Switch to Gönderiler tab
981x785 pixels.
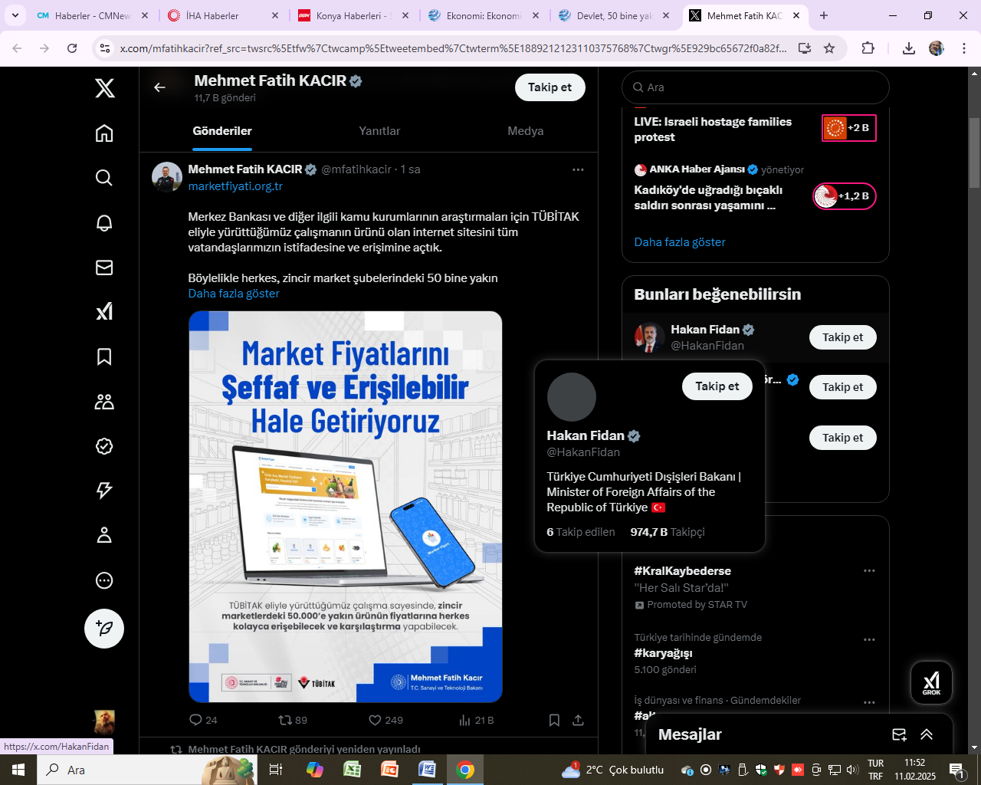tap(222, 131)
